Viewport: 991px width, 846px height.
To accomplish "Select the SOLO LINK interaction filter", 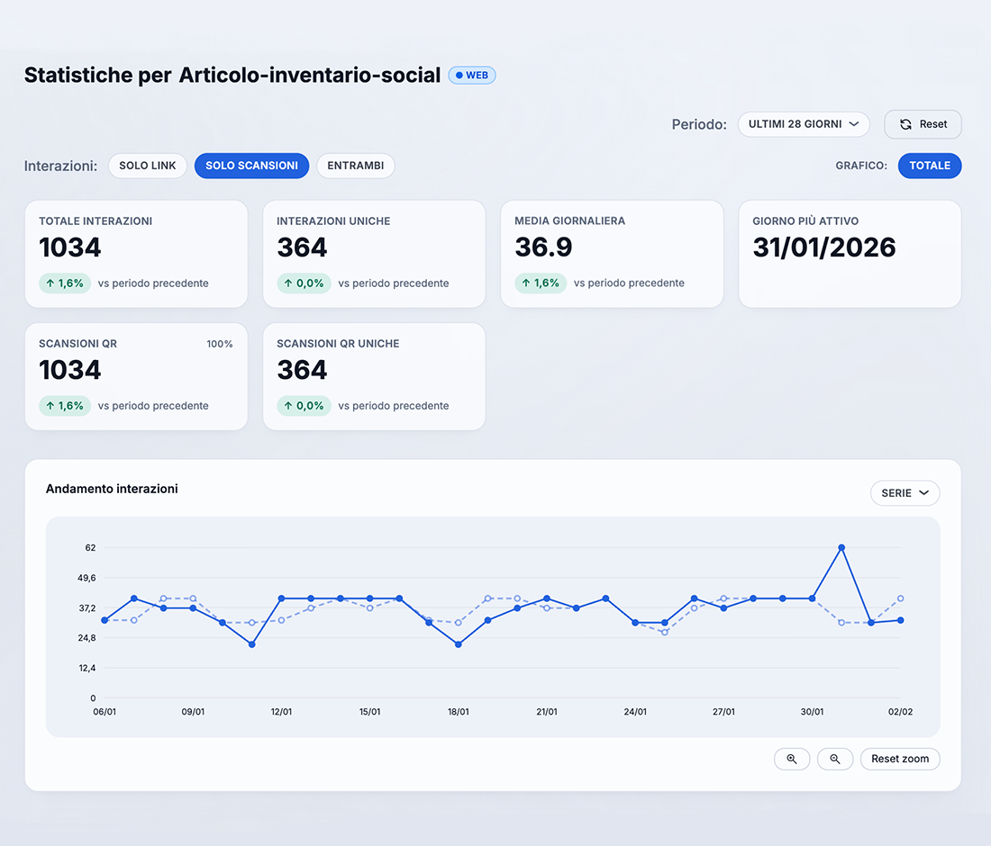I will click(x=148, y=166).
